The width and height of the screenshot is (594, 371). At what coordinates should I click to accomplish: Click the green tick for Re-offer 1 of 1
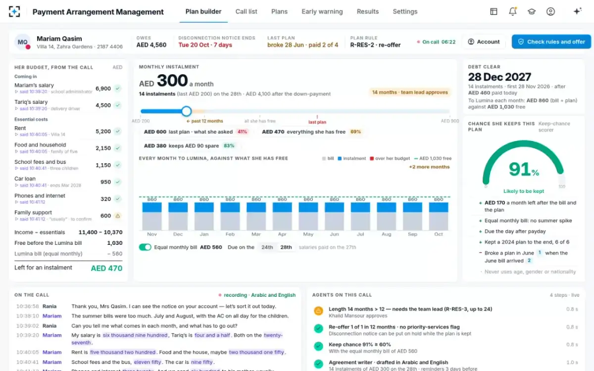[x=319, y=329]
